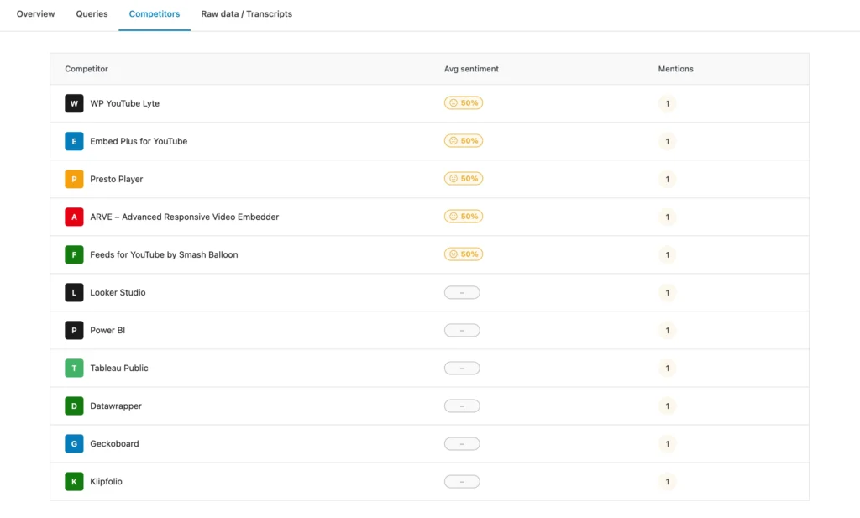860x518 pixels.
Task: Click ARVE mentions count
Action: pyautogui.click(x=668, y=217)
